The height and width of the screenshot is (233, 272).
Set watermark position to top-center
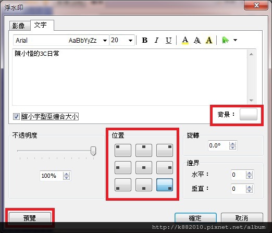pyautogui.click(x=144, y=150)
